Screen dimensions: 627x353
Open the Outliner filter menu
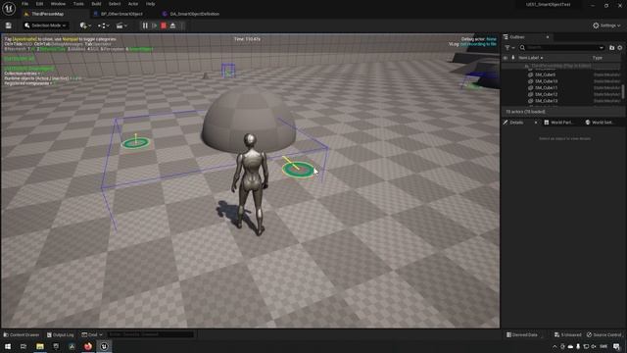coord(509,48)
